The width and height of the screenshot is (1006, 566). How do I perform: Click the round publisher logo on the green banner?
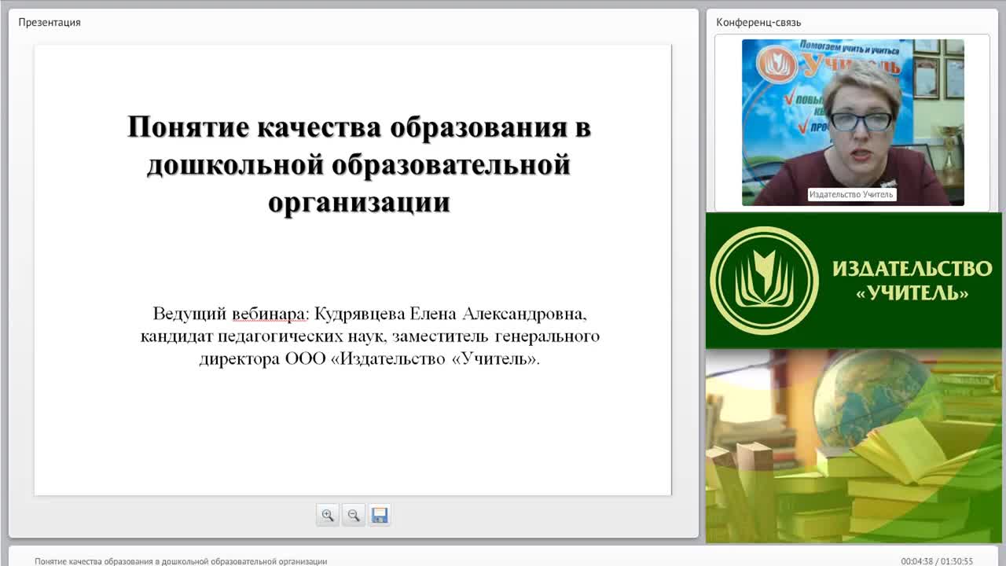click(x=764, y=281)
